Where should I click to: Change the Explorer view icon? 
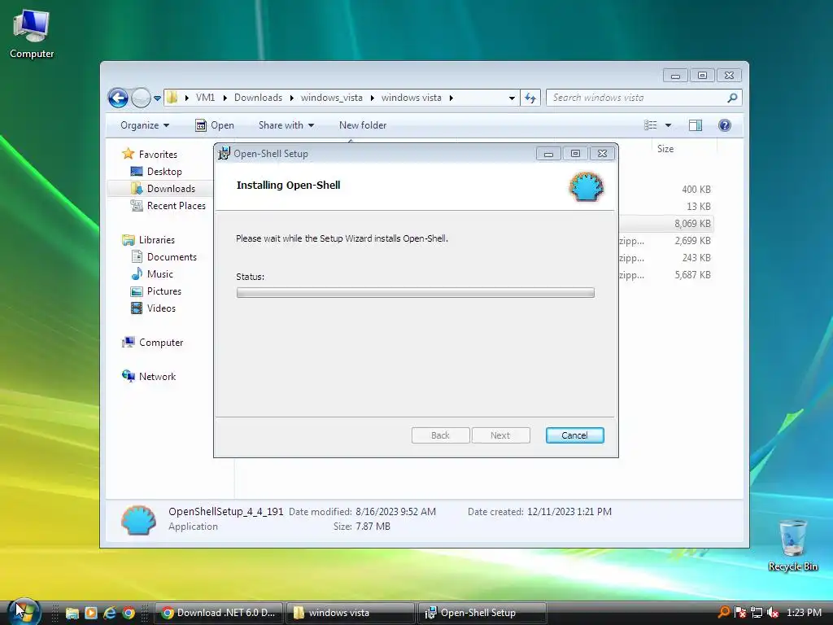tap(650, 125)
